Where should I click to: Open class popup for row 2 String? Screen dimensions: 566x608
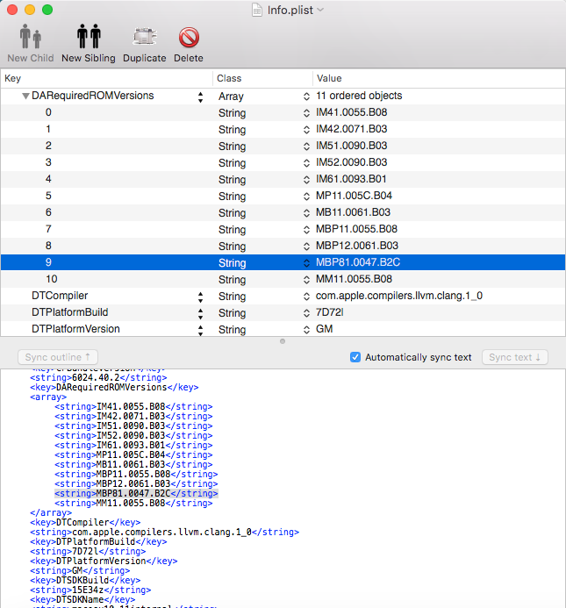tap(306, 147)
